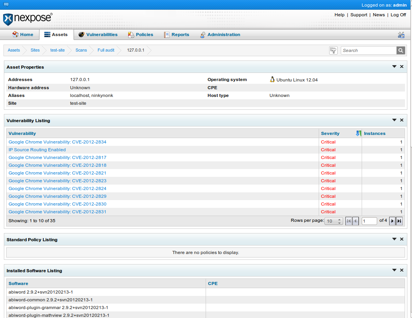Screen dimensions: 412x318
Task: Open Google Chrome Vulnerability CVE-2012-2829
Action: click(x=57, y=196)
